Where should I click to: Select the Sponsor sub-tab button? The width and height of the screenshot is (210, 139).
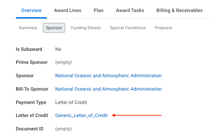54,28
